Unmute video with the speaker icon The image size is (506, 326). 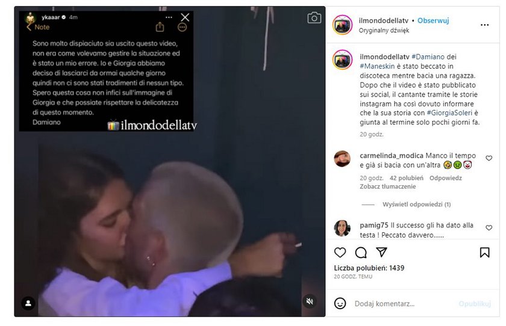pos(310,301)
